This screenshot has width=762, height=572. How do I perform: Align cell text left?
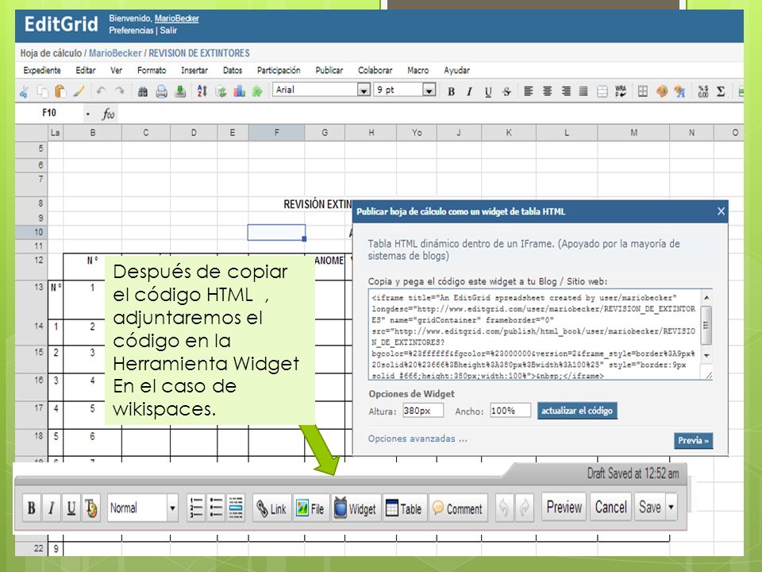click(x=529, y=91)
